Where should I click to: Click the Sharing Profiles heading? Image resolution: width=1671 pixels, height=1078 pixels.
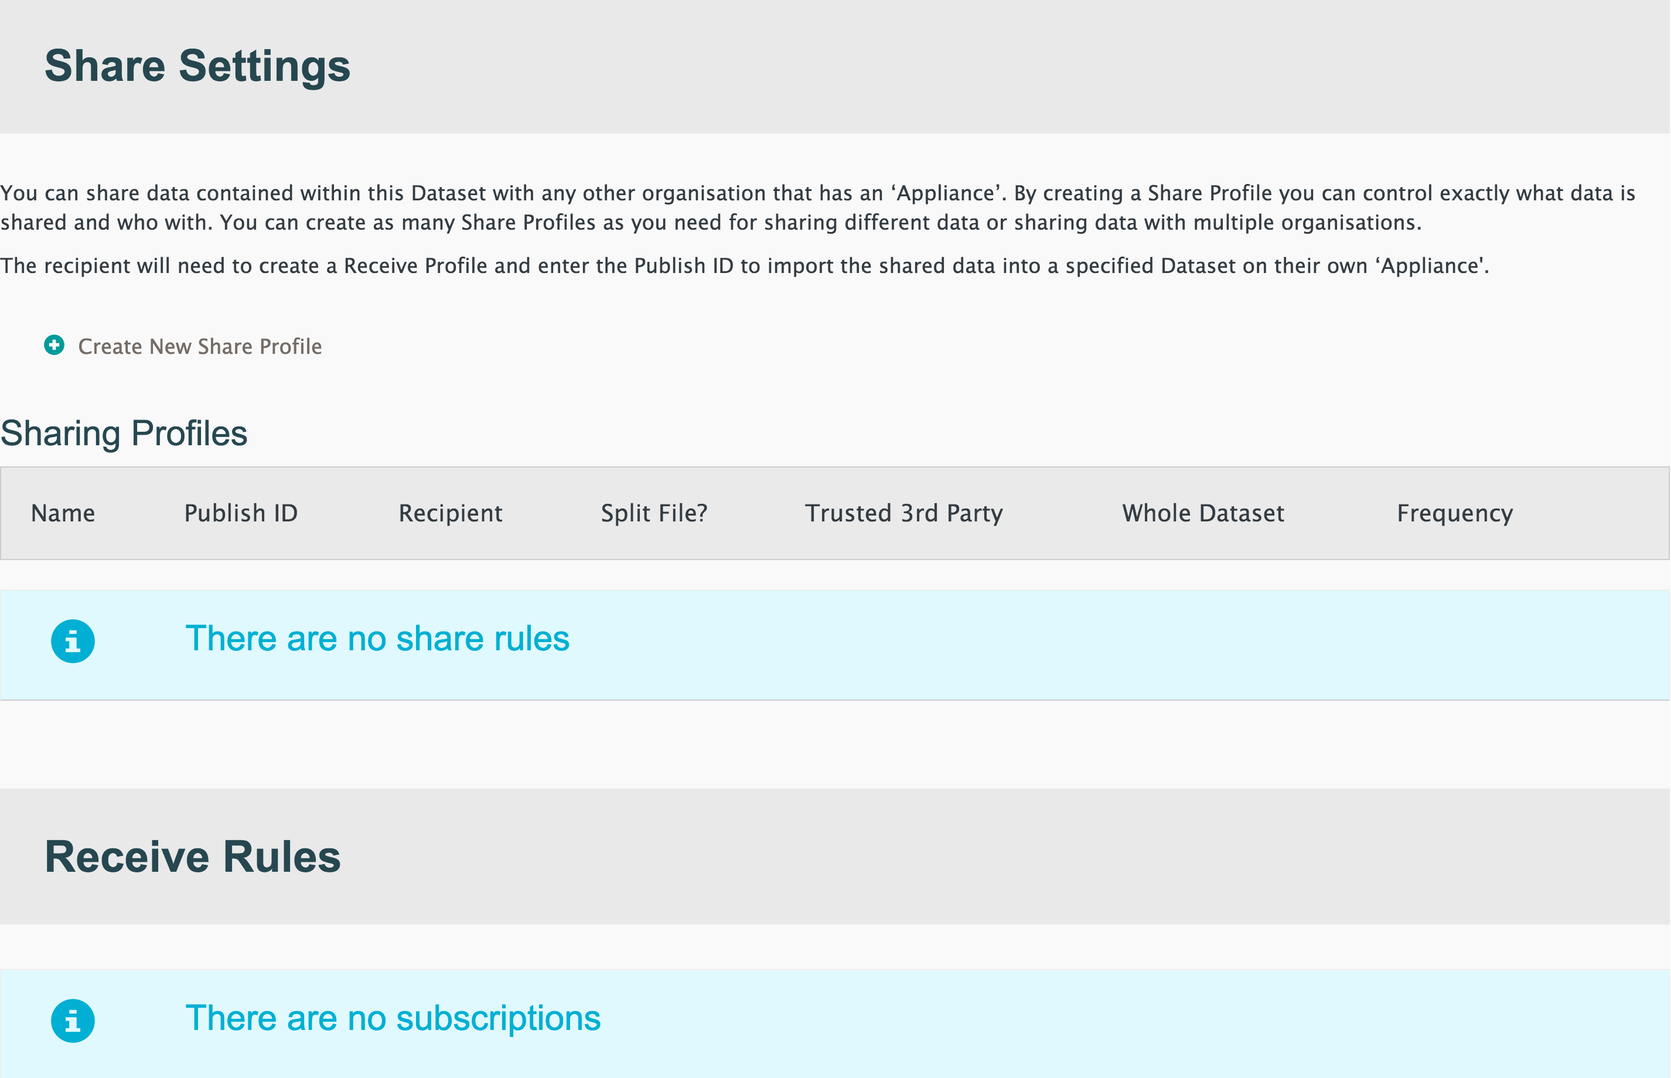click(x=124, y=434)
